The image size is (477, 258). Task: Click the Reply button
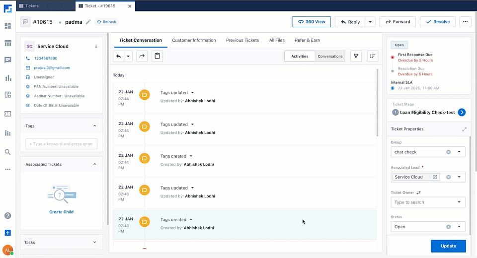pos(350,22)
